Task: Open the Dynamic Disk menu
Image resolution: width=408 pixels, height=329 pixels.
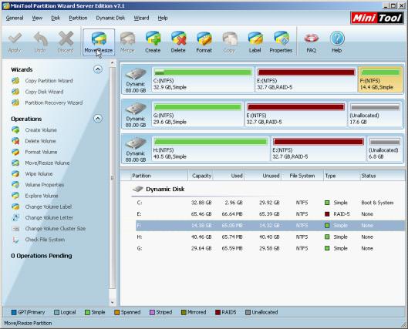Action: tap(110, 18)
